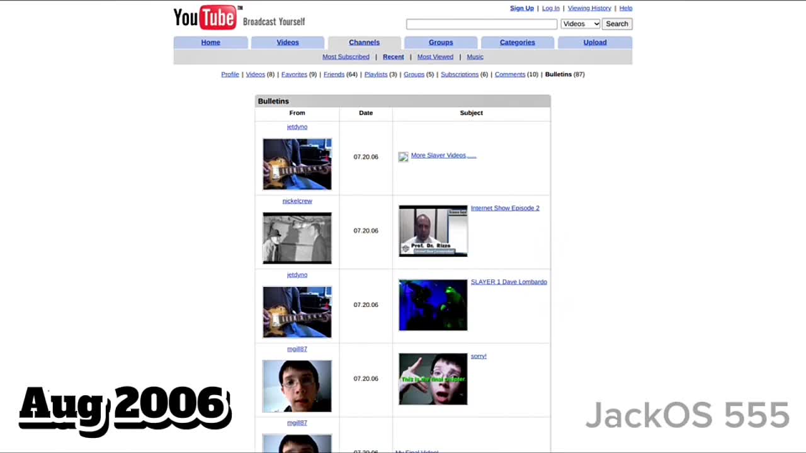Open More Slayer Videos bulletin
Viewport: 806px width, 453px height.
(x=443, y=155)
